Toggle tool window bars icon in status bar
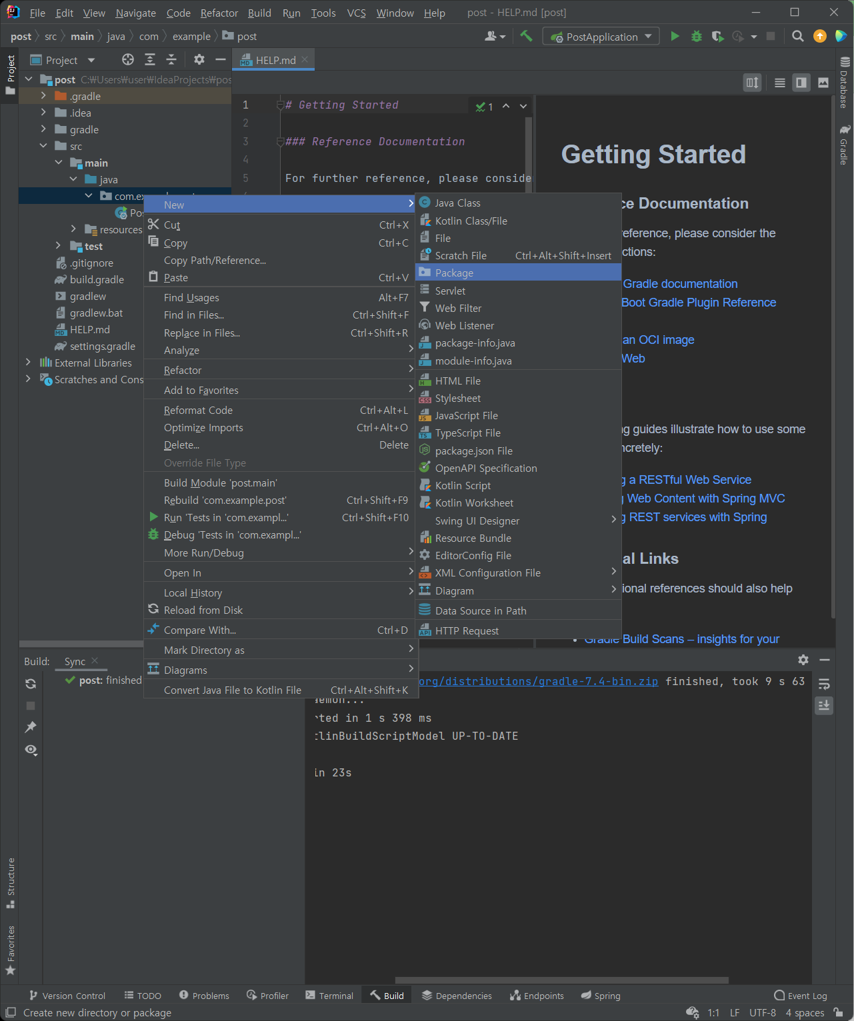The width and height of the screenshot is (854, 1021). tap(11, 1012)
